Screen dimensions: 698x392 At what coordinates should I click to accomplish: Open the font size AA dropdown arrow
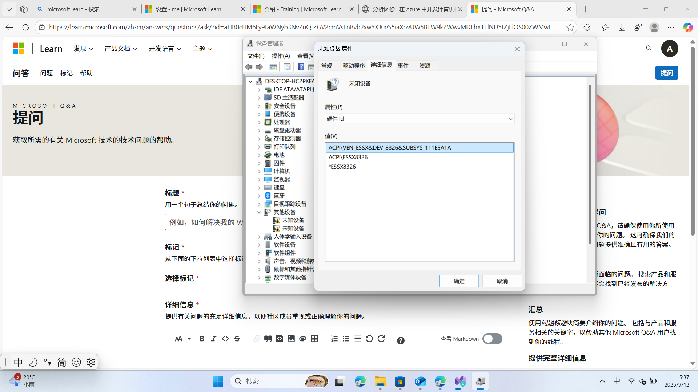click(189, 339)
